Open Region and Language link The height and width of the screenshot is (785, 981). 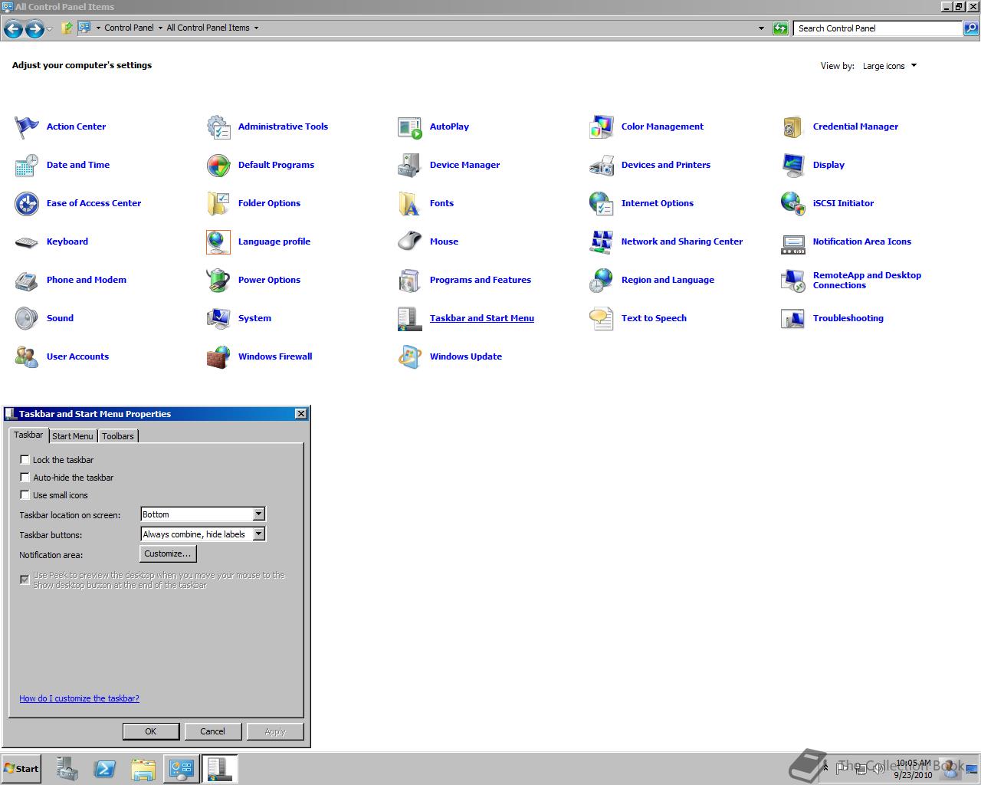tap(668, 280)
